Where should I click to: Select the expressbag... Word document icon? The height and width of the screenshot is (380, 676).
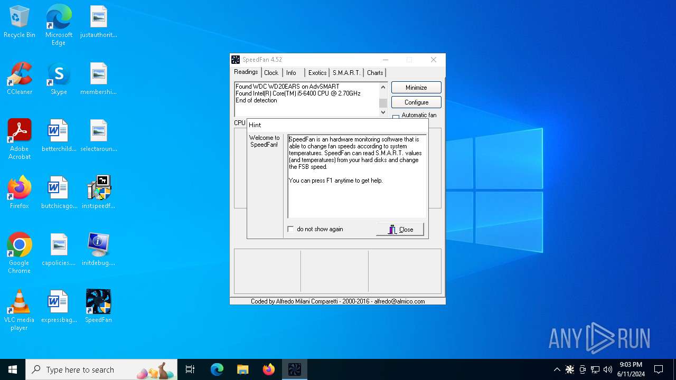click(59, 307)
